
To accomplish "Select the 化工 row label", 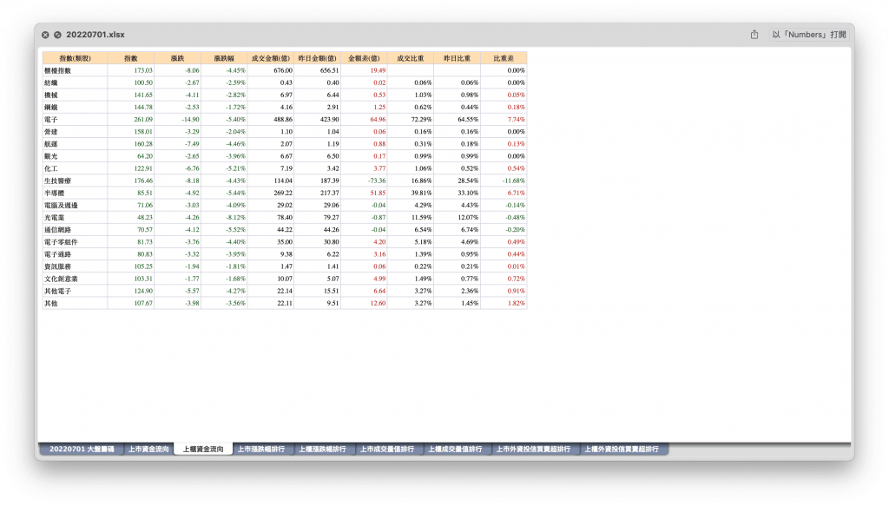I will pyautogui.click(x=51, y=168).
